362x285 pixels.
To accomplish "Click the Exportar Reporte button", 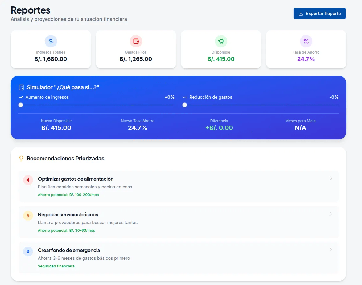I will pos(319,14).
